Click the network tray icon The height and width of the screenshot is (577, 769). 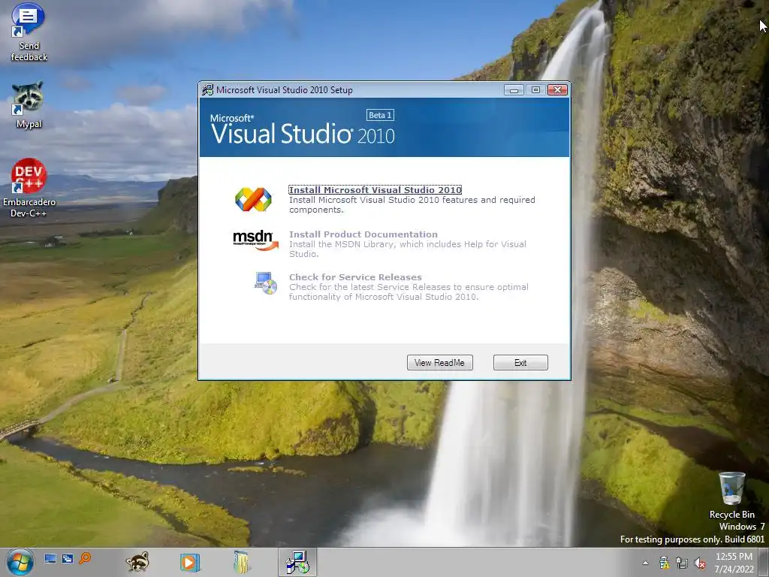(x=682, y=563)
